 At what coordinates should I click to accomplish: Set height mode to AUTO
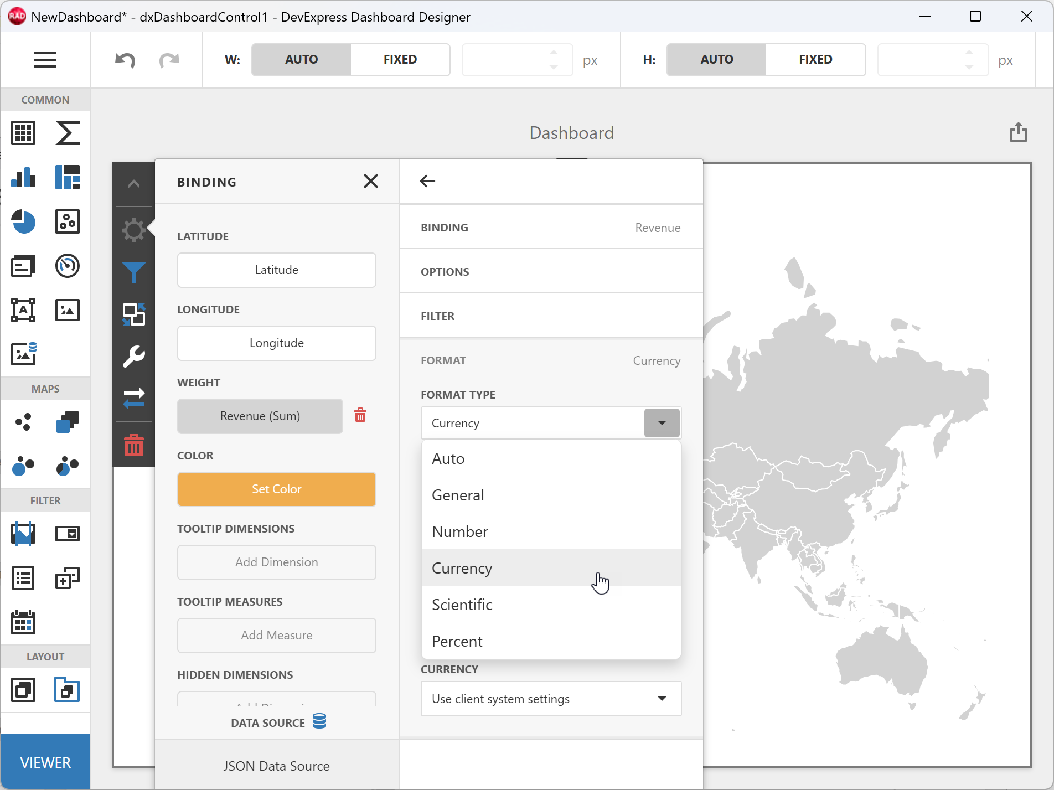717,60
